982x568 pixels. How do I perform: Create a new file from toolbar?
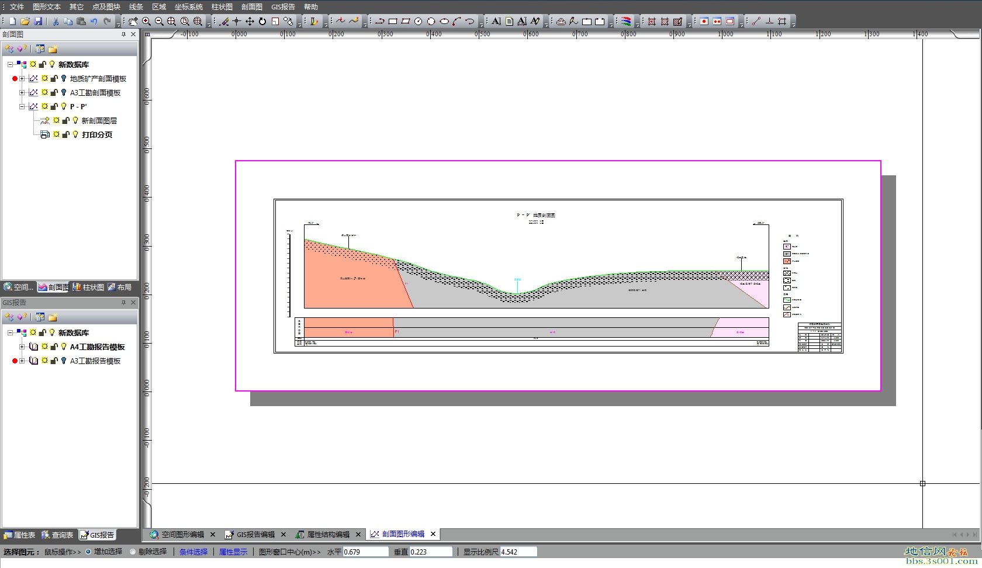[x=12, y=21]
